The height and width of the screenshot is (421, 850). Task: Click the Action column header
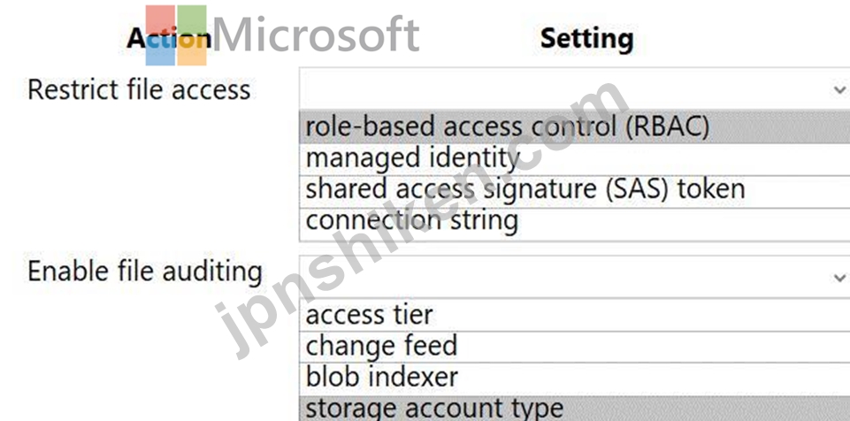169,39
